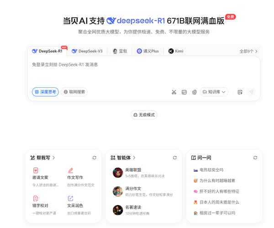Toggle 深度思考 deep thinking mode
Image resolution: width=274 pixels, height=228 pixels.
tap(45, 92)
